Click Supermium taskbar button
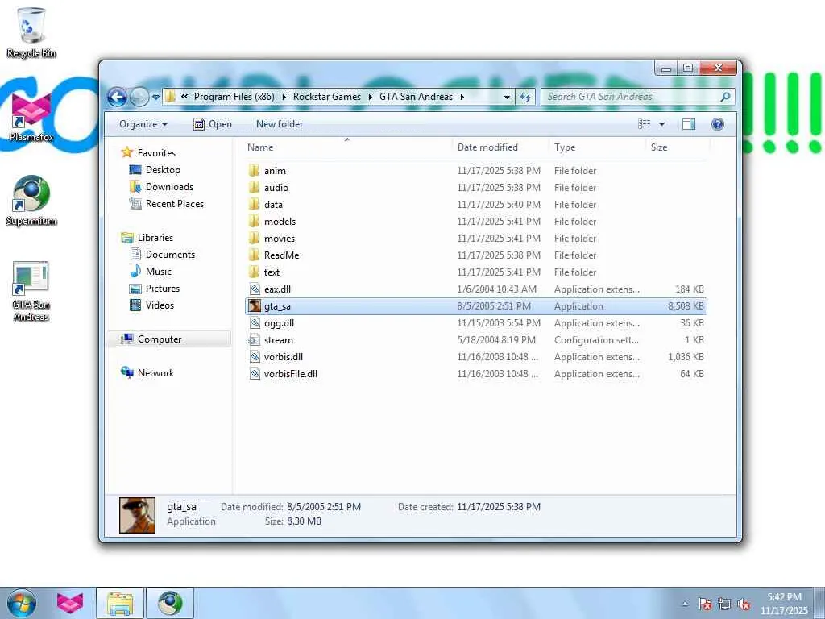This screenshot has width=825, height=619. pos(170,603)
